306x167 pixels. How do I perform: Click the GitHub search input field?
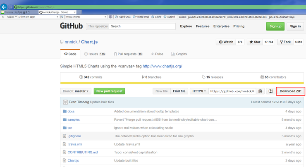click(142, 26)
